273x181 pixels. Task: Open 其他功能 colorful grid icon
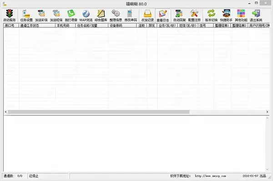coord(241,16)
